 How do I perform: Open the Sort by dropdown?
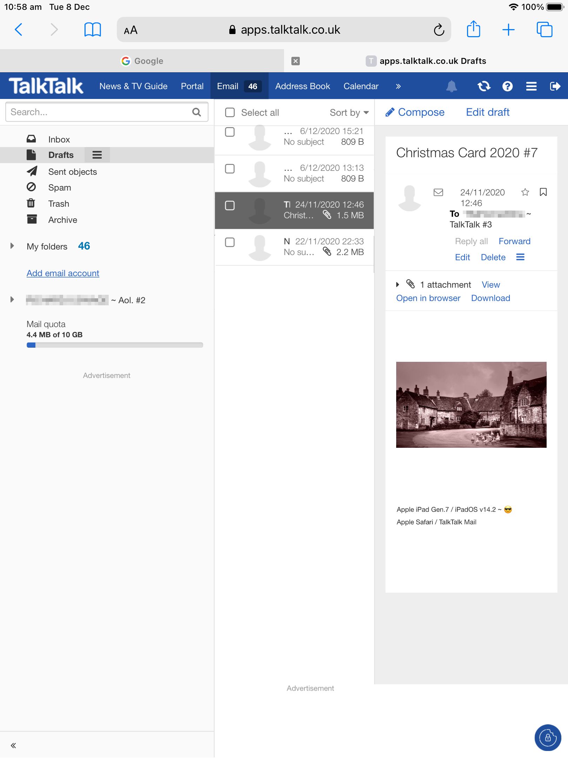point(349,113)
